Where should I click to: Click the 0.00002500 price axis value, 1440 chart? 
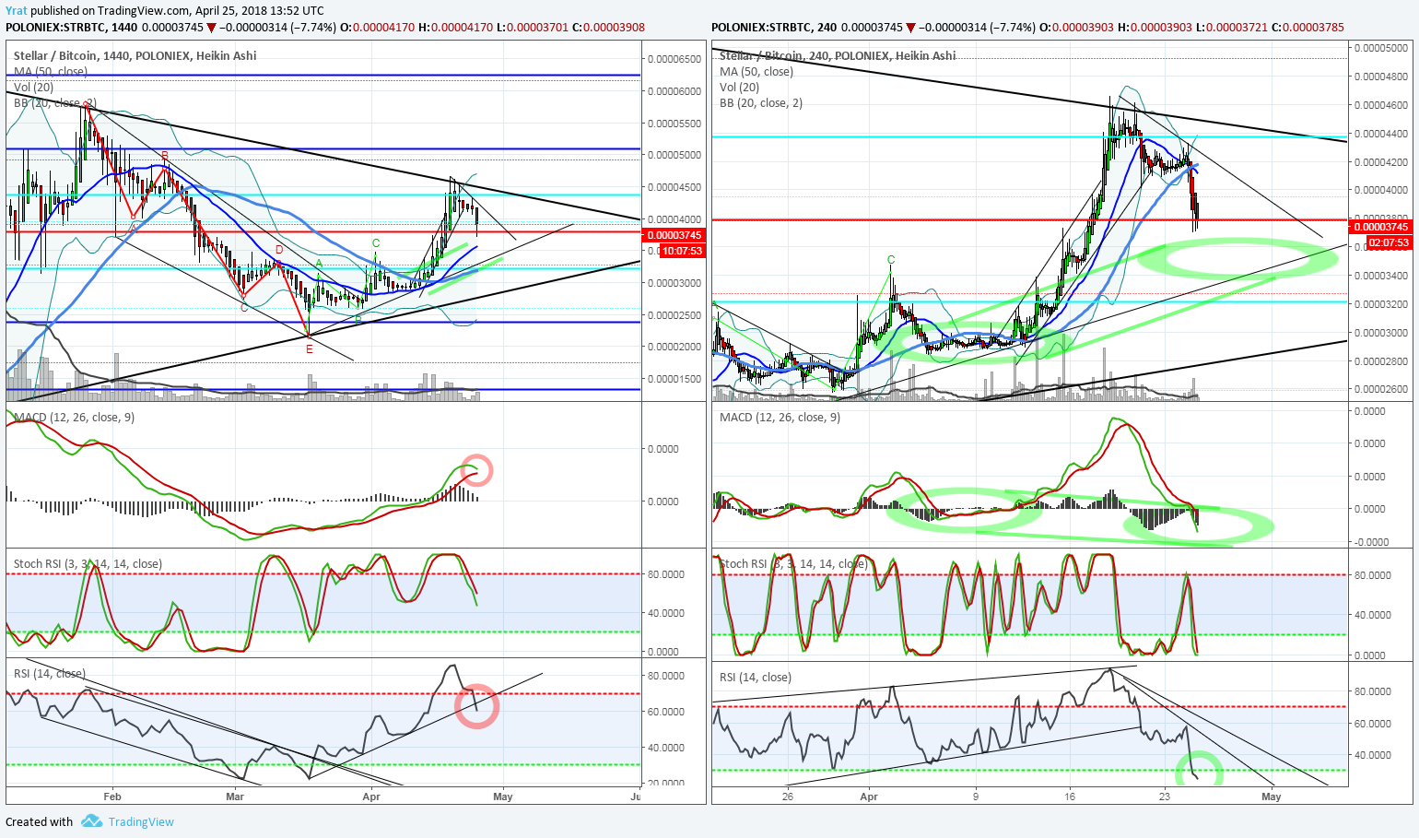[x=674, y=315]
